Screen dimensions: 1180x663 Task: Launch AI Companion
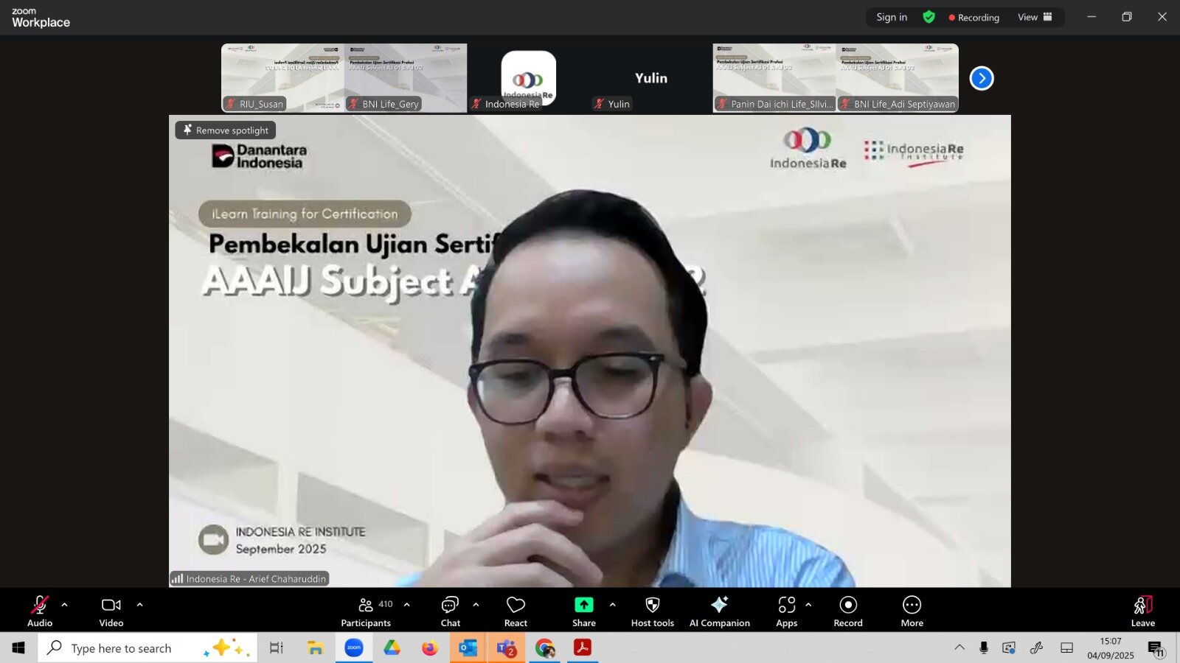coord(719,611)
